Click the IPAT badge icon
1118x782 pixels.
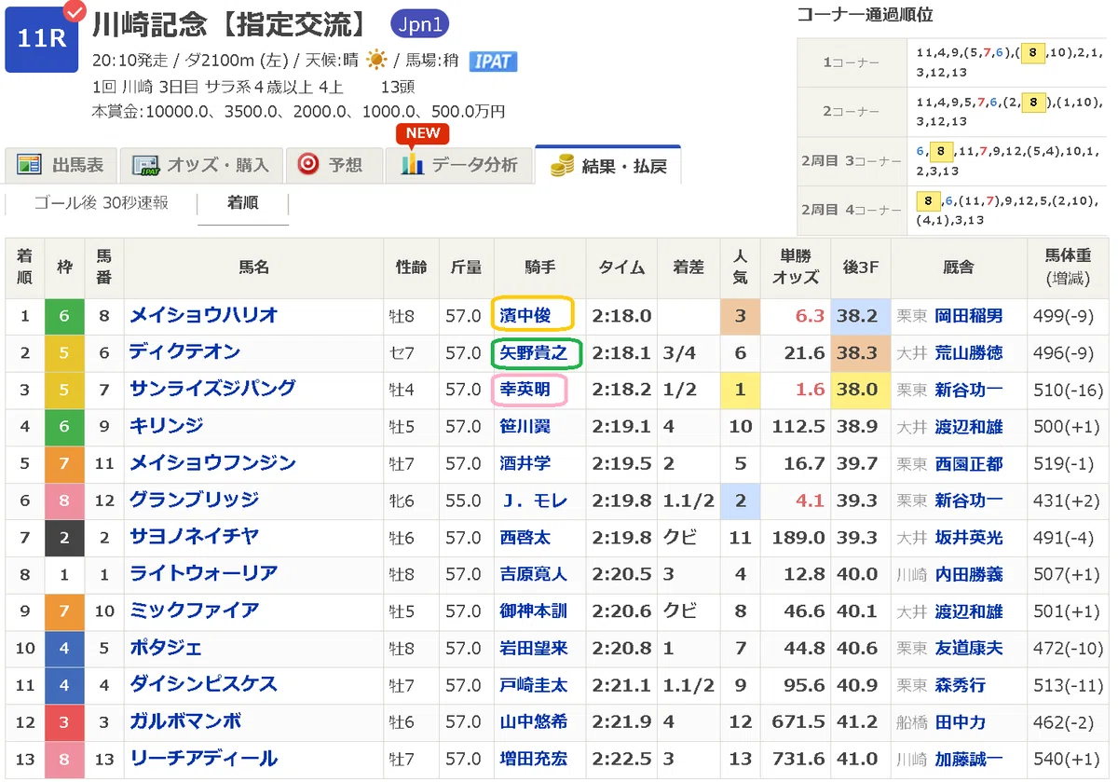pyautogui.click(x=493, y=61)
